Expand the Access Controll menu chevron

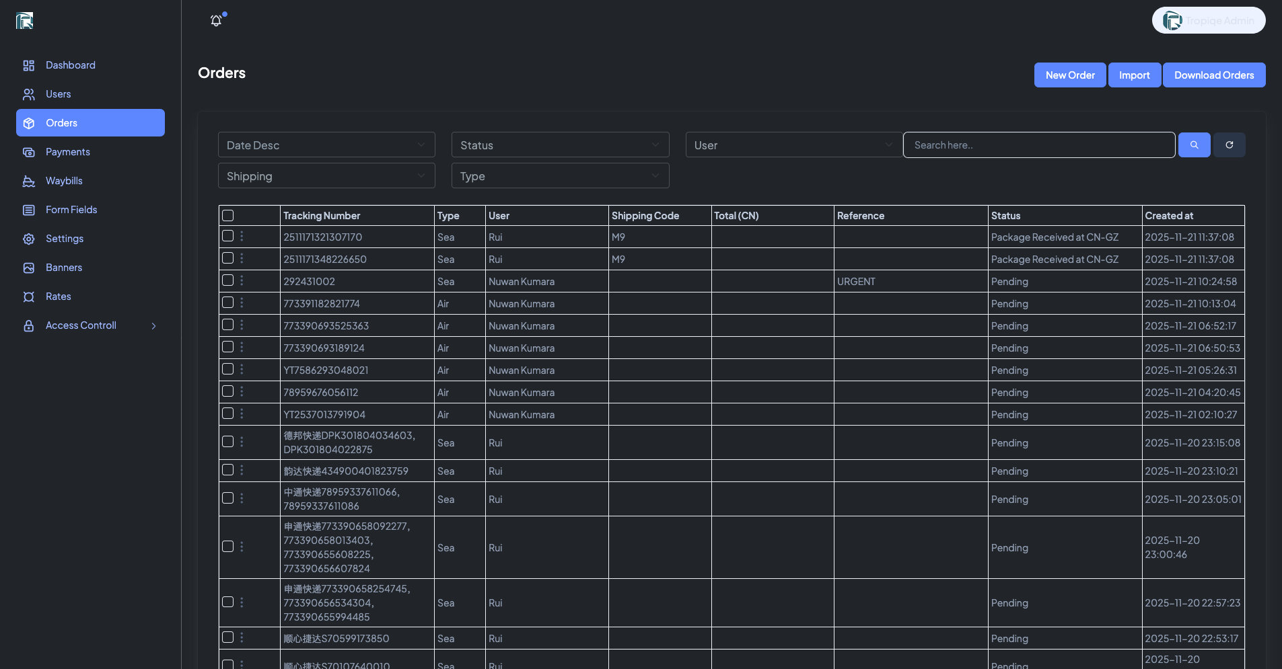[x=153, y=325]
